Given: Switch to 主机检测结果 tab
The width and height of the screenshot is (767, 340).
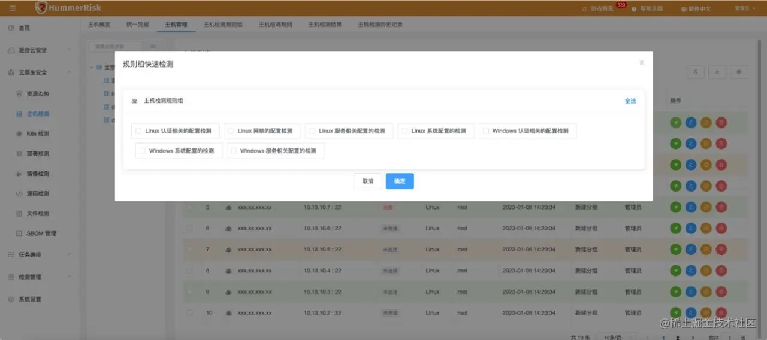Looking at the screenshot, I should [325, 25].
